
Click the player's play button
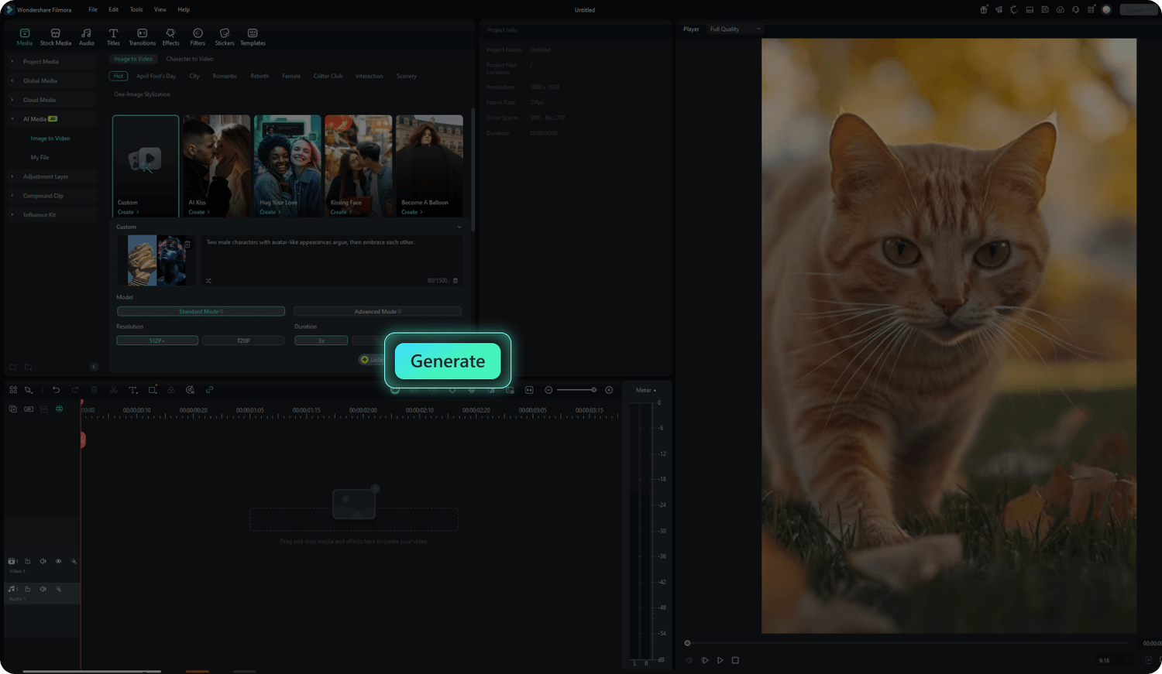click(x=720, y=660)
